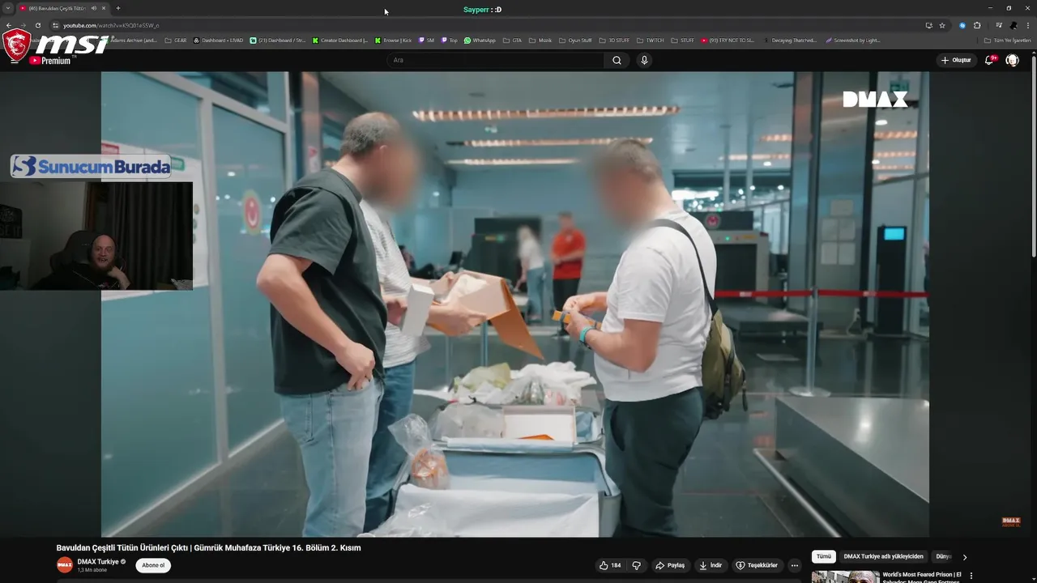Image resolution: width=1037 pixels, height=583 pixels.
Task: Share the video via Paylaş
Action: pos(670,565)
